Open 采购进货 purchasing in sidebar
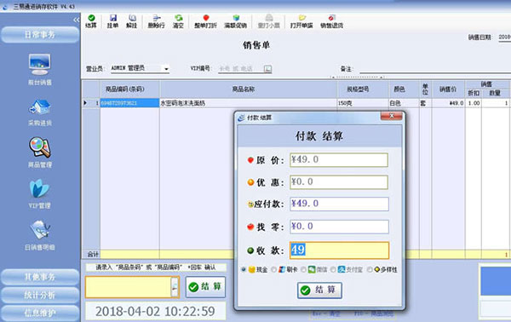 coord(39,112)
